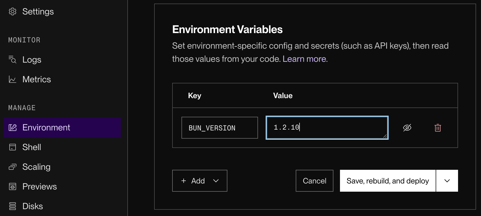
Task: Open the Shell terminal icon
Action: point(12,147)
